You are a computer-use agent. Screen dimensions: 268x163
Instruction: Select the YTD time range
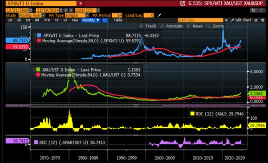coord(47,20)
